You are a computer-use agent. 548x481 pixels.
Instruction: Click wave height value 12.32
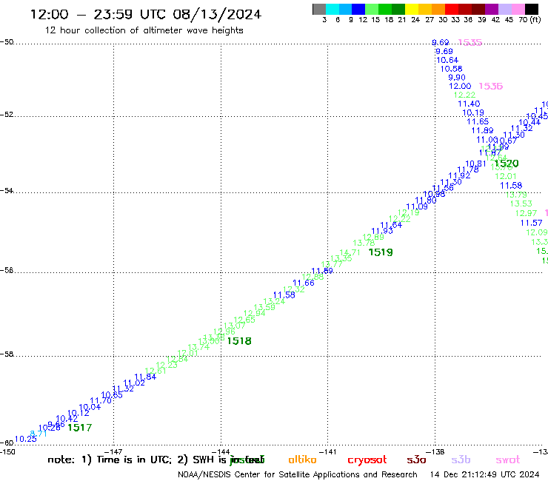click(293, 289)
